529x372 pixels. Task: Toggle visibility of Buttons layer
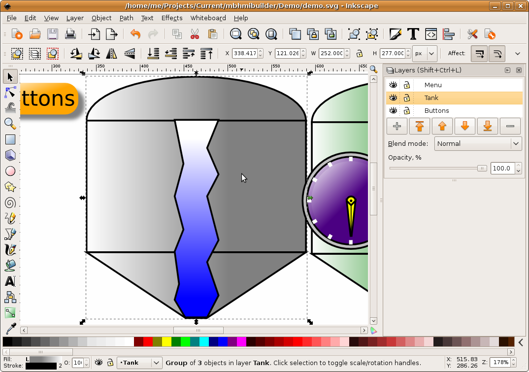click(393, 110)
